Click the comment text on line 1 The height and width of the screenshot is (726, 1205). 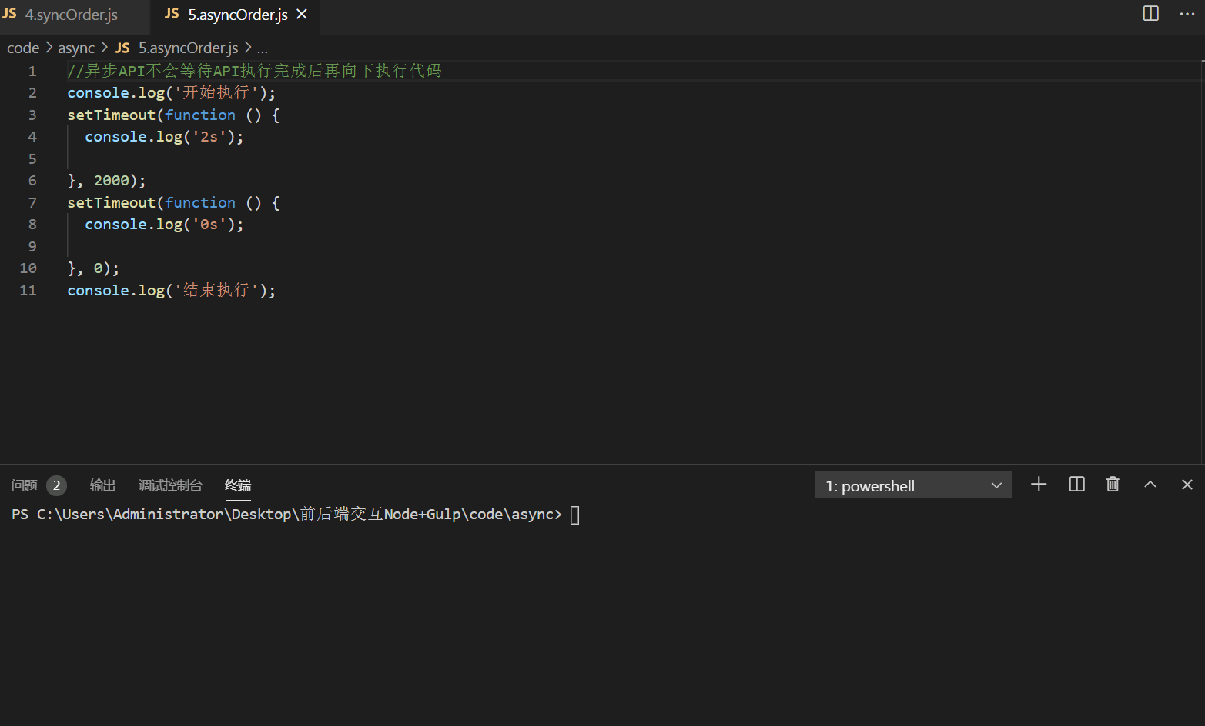254,71
